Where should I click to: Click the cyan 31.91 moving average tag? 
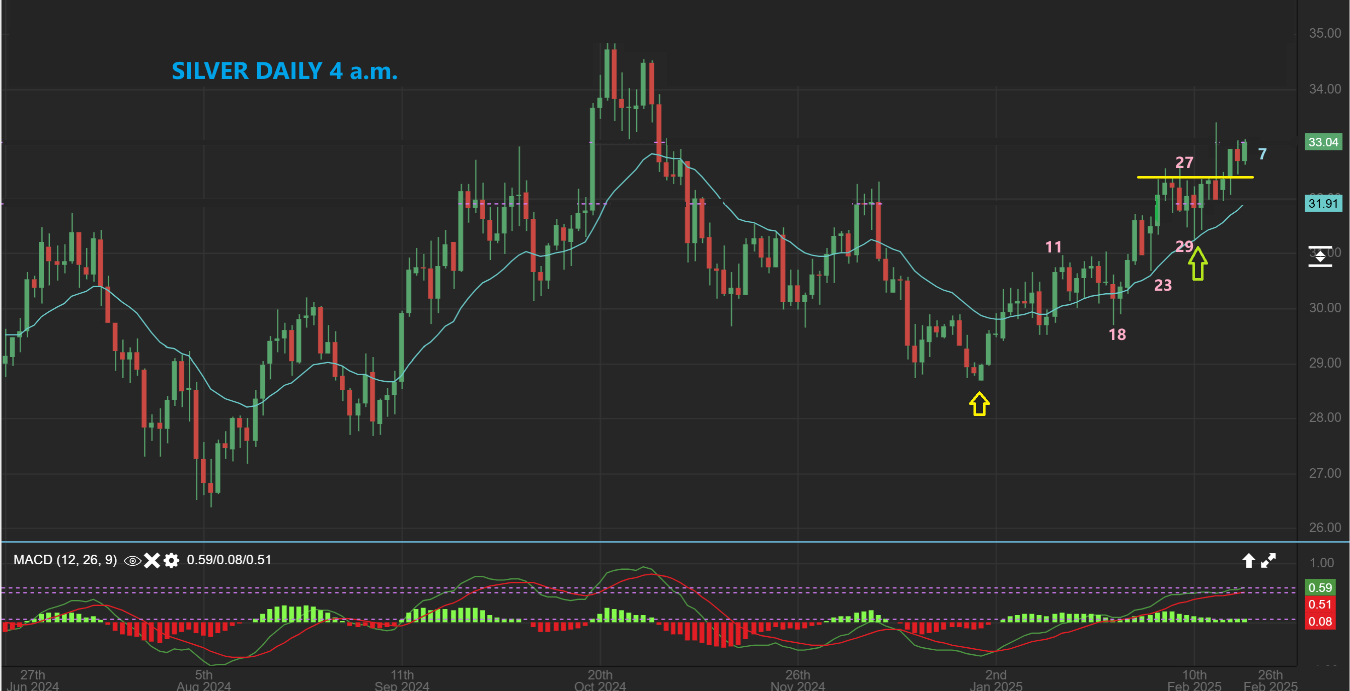point(1323,203)
